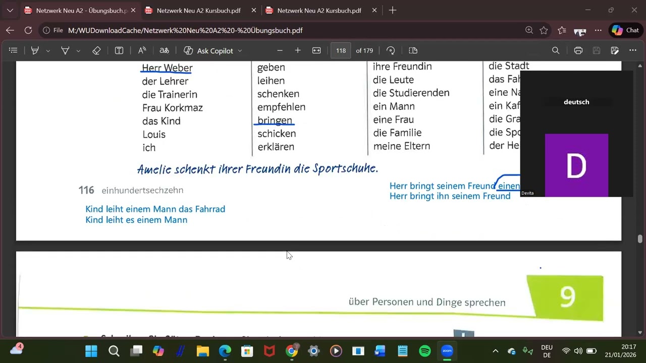This screenshot has width=646, height=363.
Task: Open the volume control in system tray
Action: (x=578, y=351)
